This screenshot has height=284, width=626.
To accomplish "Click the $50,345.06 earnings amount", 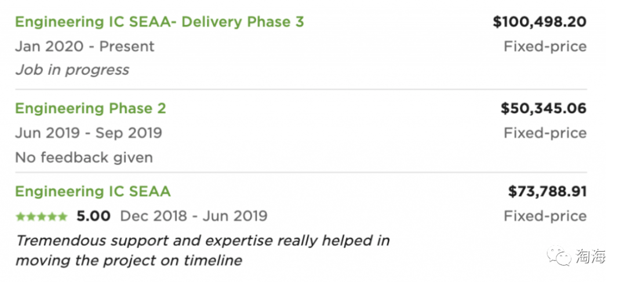I will [544, 109].
